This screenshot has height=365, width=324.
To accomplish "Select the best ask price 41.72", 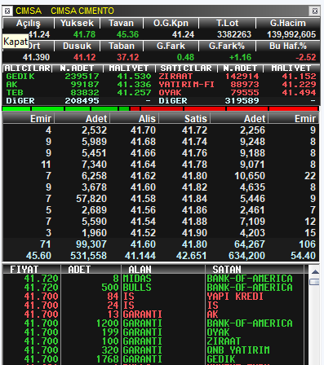I will [x=194, y=130].
